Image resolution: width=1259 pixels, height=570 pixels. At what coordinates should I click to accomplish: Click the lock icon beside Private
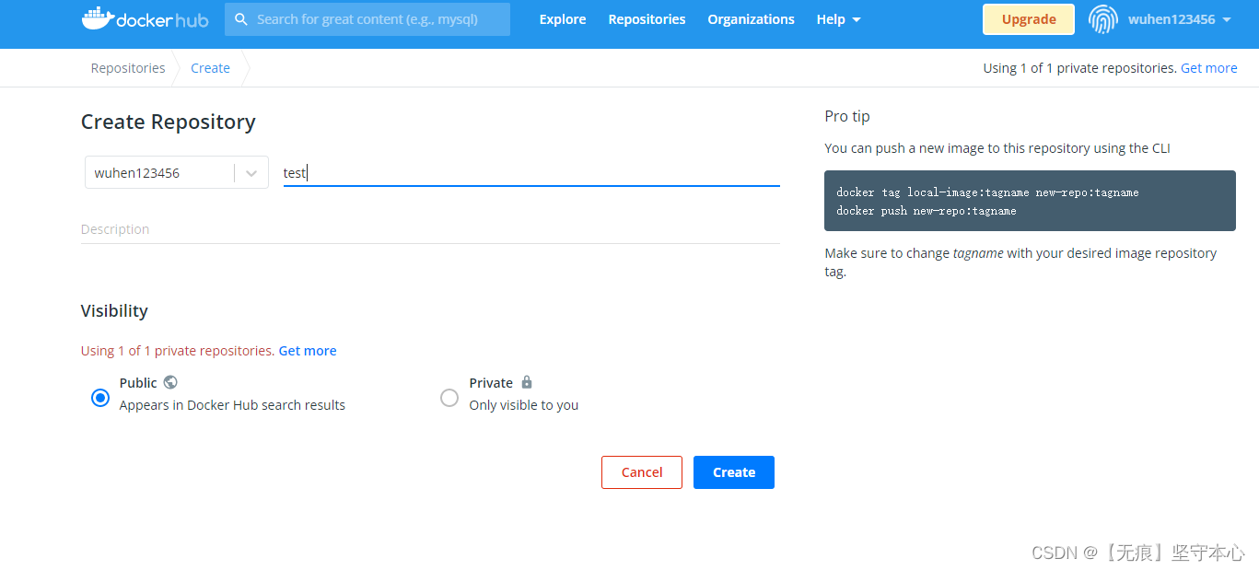tap(527, 382)
